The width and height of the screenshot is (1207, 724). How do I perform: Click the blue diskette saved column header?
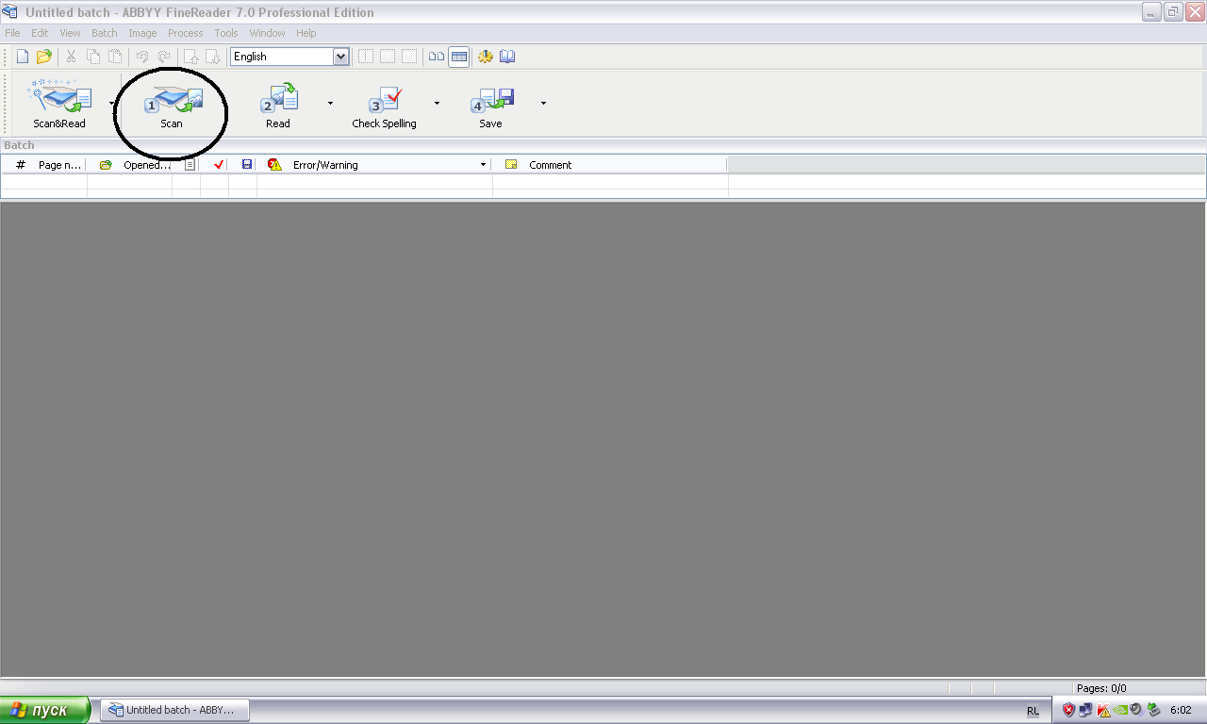(x=247, y=165)
